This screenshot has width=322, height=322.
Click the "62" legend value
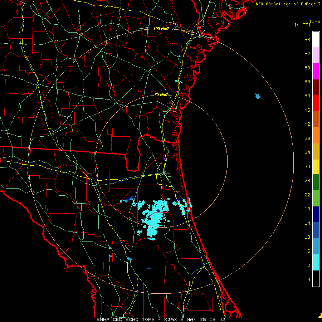pyautogui.click(x=307, y=54)
